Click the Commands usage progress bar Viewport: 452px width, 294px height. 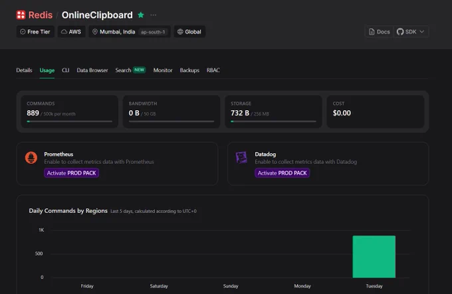coord(70,121)
